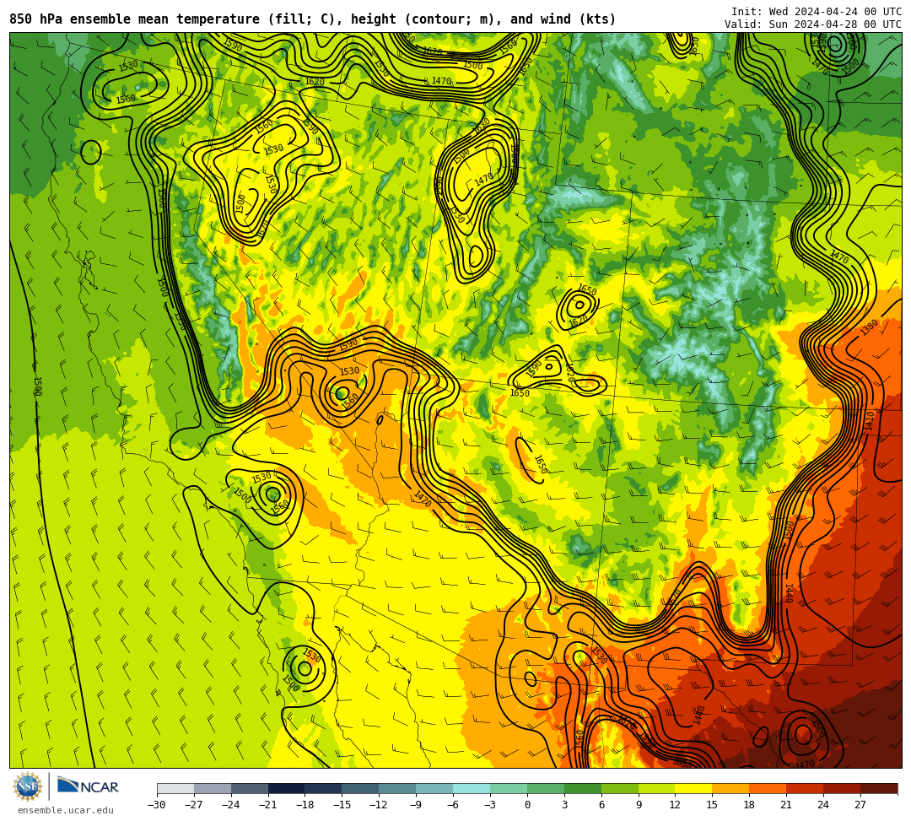Open the ensemble.ucar.edu link text
Viewport: 911px width, 821px height.
click(66, 810)
